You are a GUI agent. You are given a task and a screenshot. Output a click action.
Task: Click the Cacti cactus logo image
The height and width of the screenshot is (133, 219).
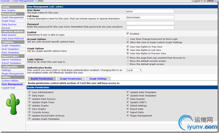pyautogui.click(x=13, y=104)
